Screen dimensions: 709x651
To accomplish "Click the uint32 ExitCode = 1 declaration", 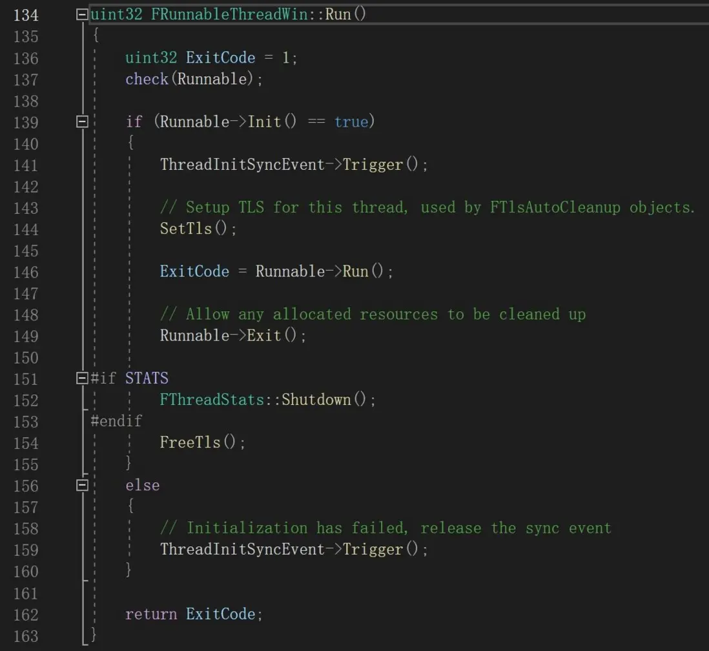I will (x=211, y=58).
